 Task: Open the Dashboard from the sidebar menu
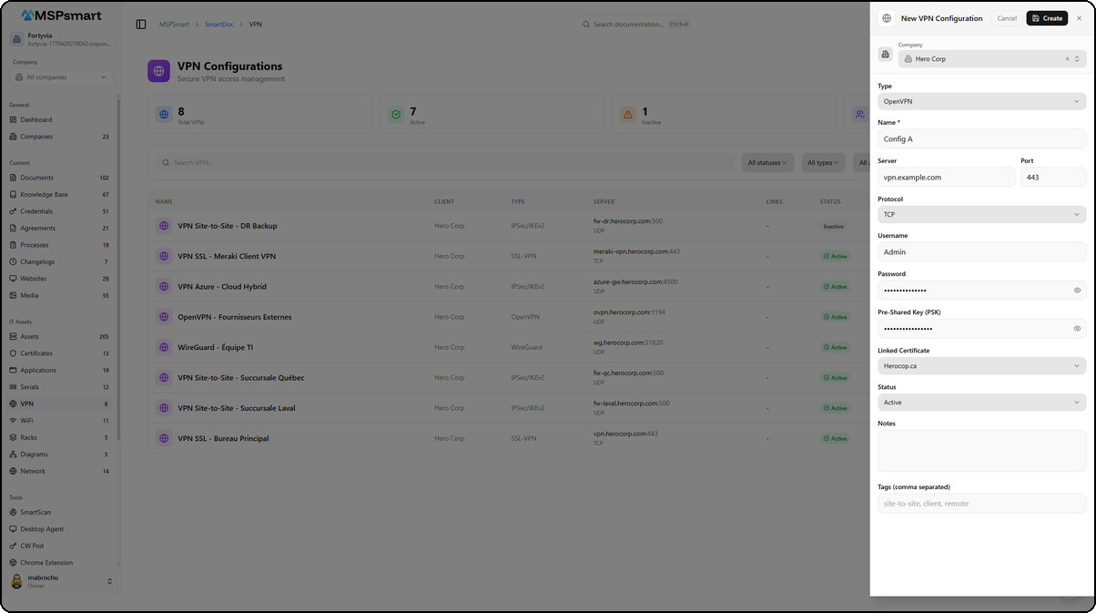pos(36,119)
